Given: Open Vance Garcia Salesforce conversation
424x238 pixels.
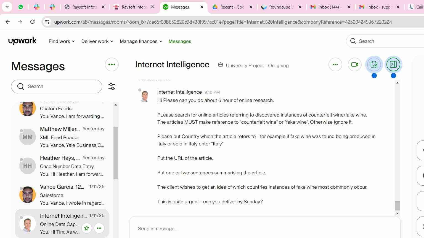Looking at the screenshot, I should (x=62, y=195).
